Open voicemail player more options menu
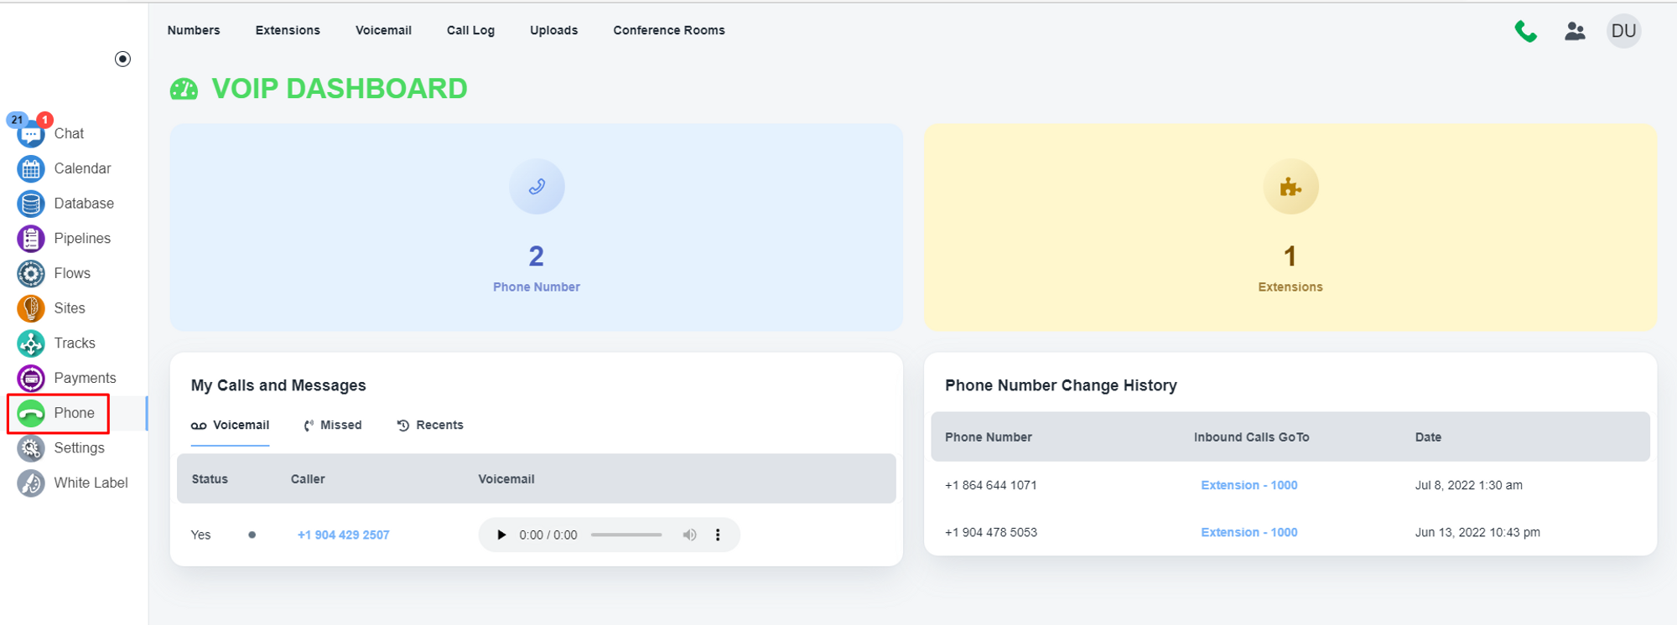Viewport: 1677px width, 625px height. (x=718, y=535)
